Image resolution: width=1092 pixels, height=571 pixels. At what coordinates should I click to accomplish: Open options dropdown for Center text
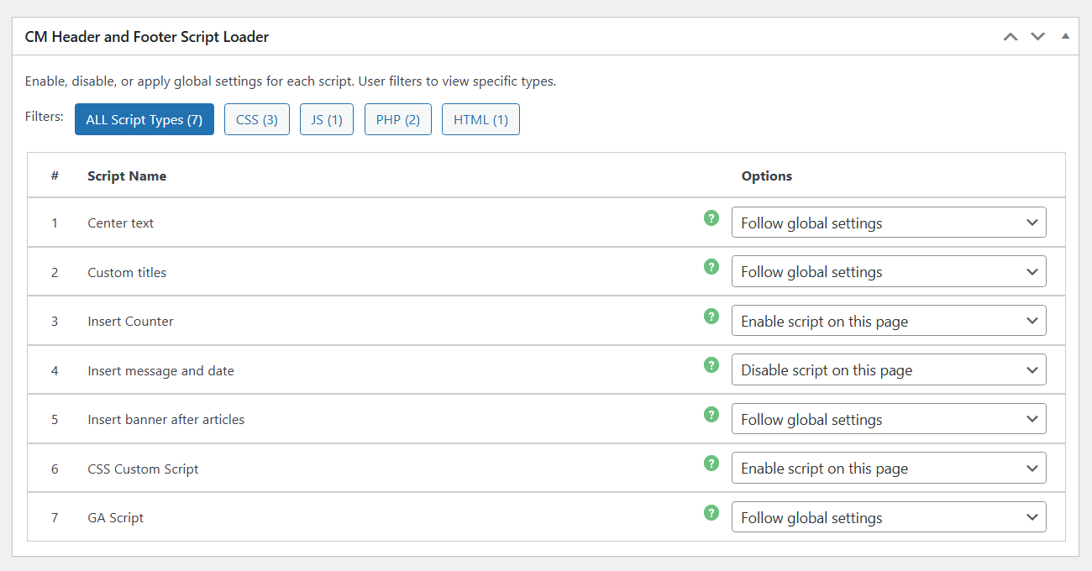click(889, 223)
